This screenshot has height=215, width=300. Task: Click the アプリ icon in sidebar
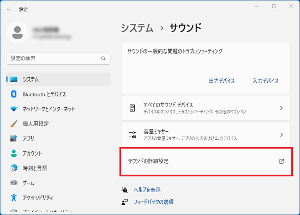coord(14,138)
